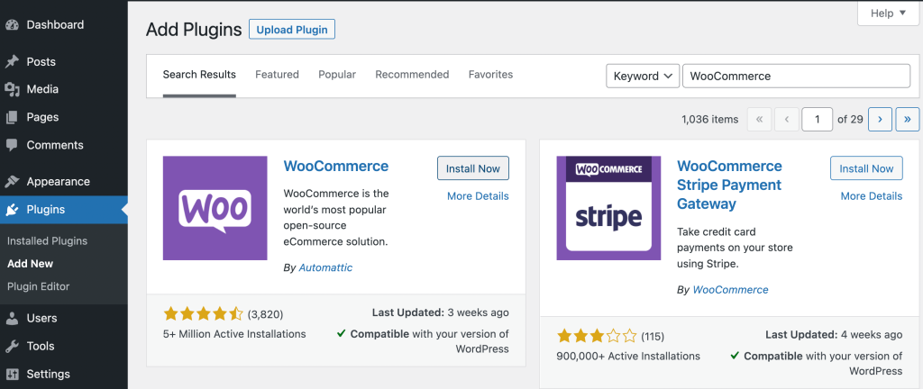Click the Users person icon

pos(12,319)
